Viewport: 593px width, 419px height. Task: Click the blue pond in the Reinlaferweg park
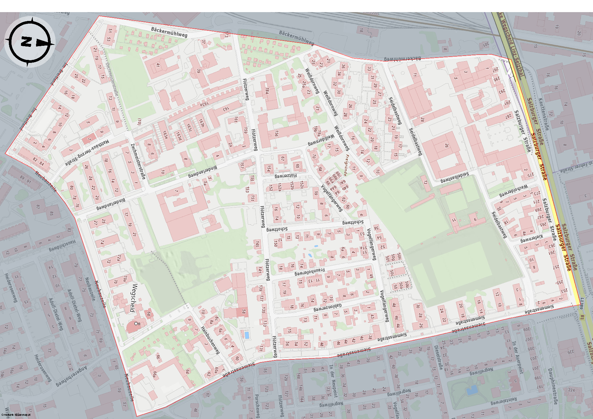point(472,390)
